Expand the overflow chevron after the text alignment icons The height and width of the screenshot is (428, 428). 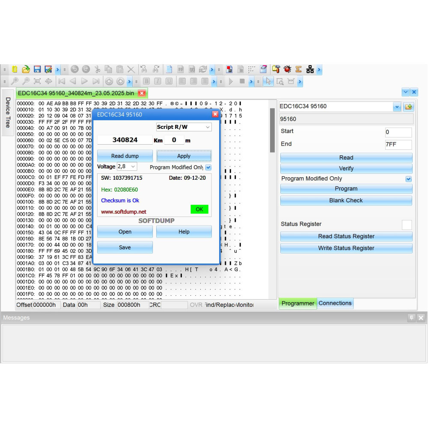[214, 81]
